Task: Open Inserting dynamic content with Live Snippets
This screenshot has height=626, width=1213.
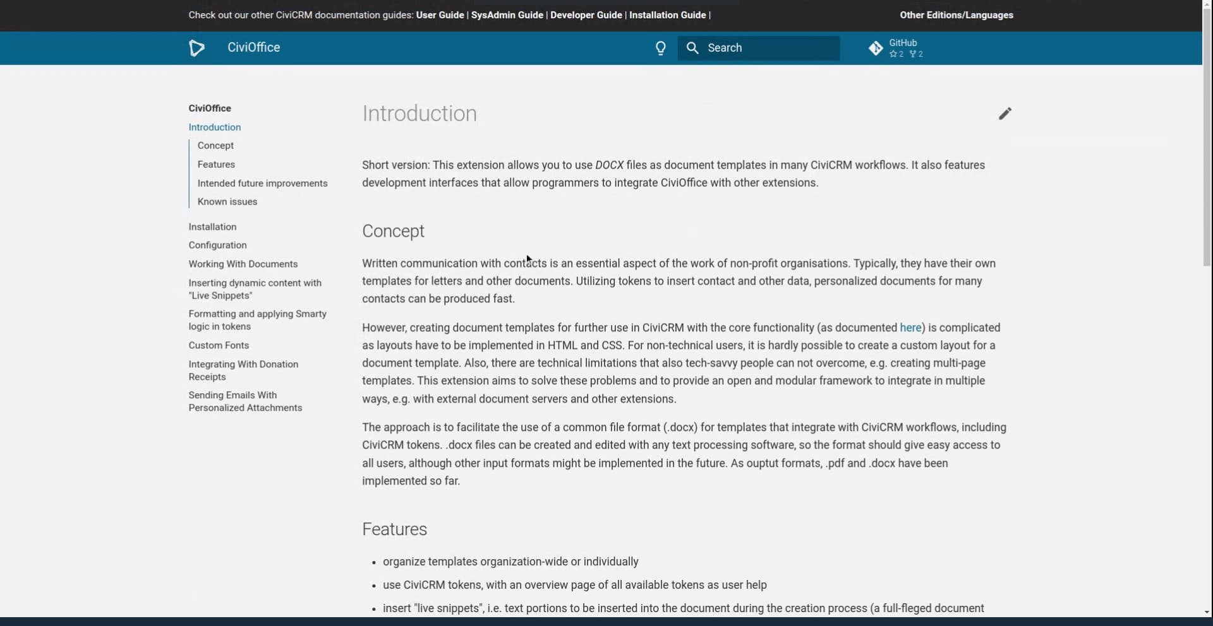Action: 255,289
